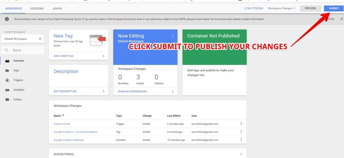Dismiss the Data Processing Terms banner
The width and height of the screenshot is (344, 158).
(x=341, y=19)
